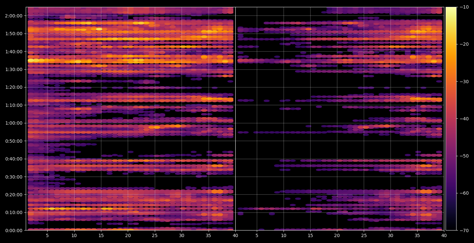This screenshot has height=243, width=474.
Task: Click x-axis label 15 of right heatmap
Action: [x=310, y=235]
